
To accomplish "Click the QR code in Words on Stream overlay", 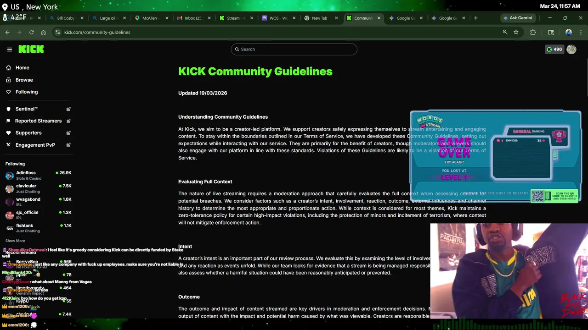I will 537,196.
